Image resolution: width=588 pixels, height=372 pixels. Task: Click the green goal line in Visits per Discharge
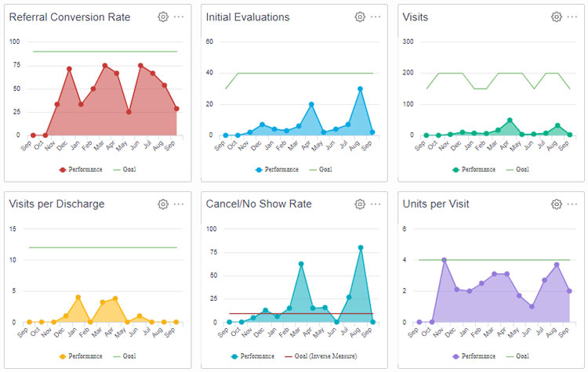103,247
